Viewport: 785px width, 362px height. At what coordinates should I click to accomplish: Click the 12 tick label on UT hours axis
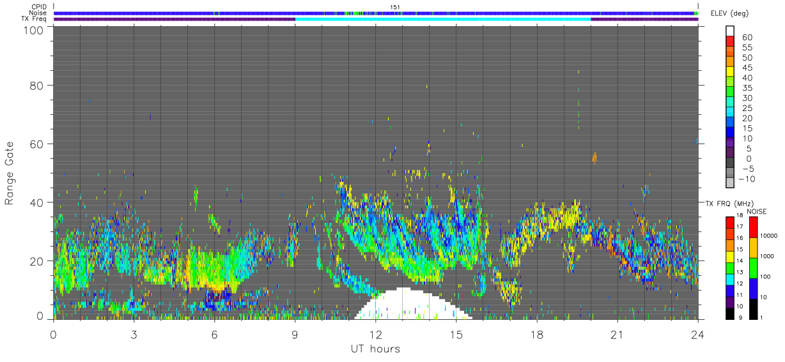376,334
